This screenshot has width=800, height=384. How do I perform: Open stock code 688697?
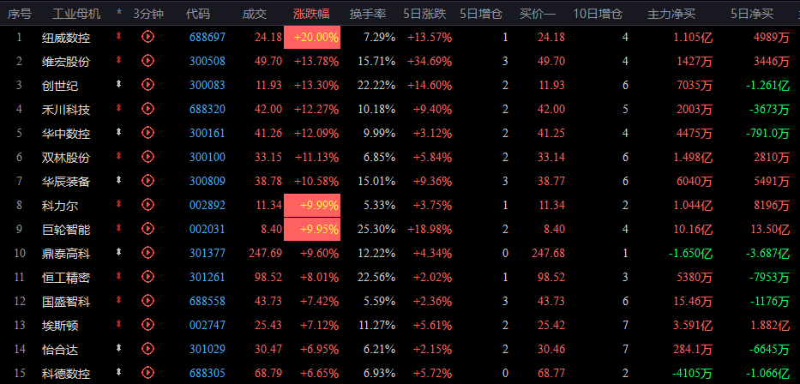click(208, 37)
